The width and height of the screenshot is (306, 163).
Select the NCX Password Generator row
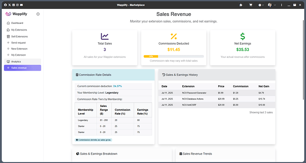pos(217,93)
